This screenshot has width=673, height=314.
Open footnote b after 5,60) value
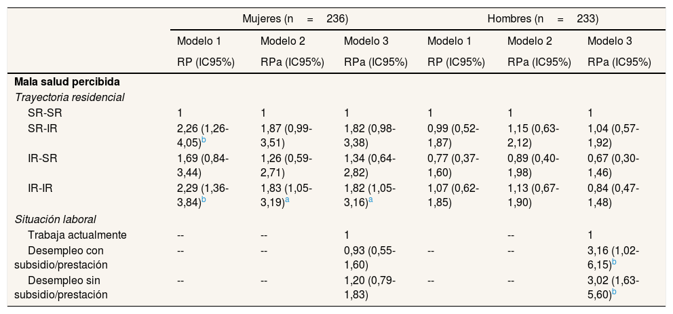pos(614,292)
